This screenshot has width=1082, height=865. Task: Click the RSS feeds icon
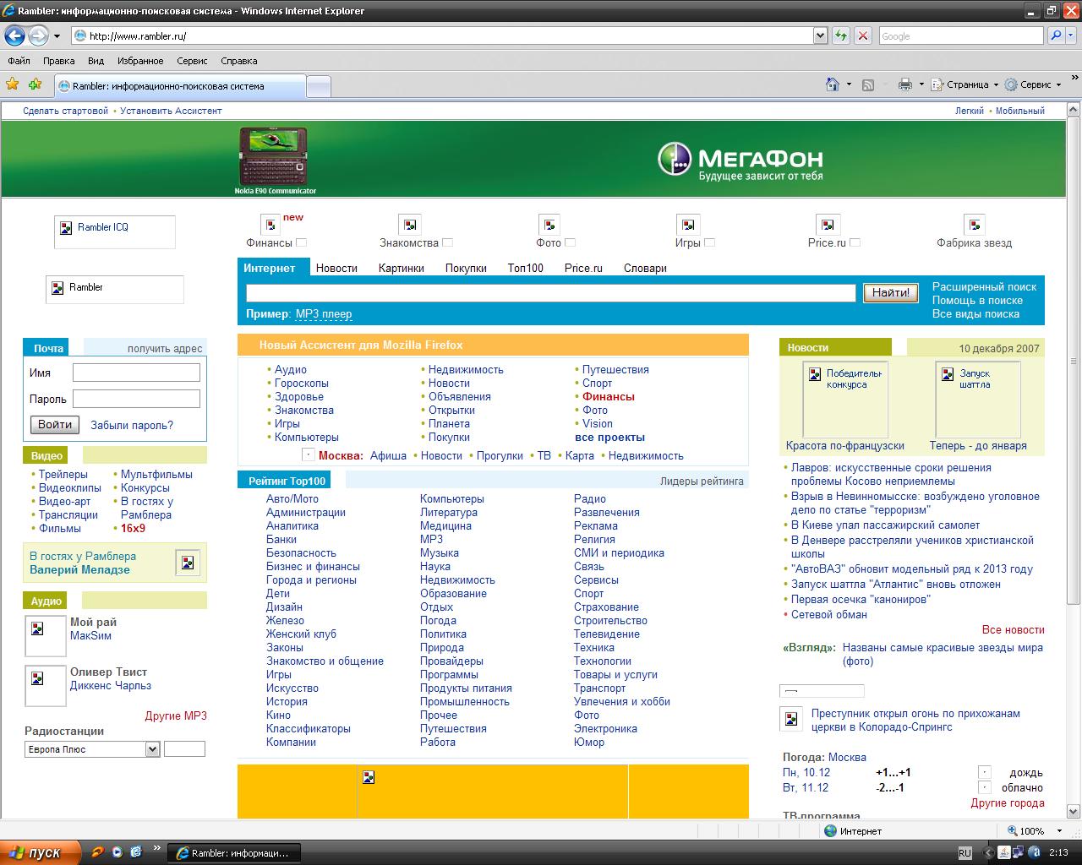tap(868, 84)
